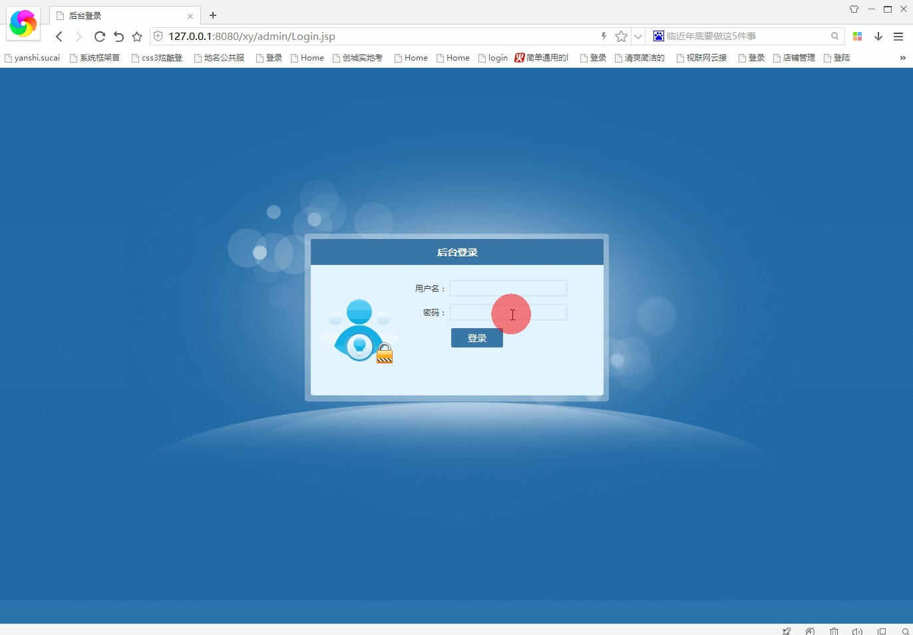
Task: Open page zoom magnifier in status bar
Action: click(905, 631)
